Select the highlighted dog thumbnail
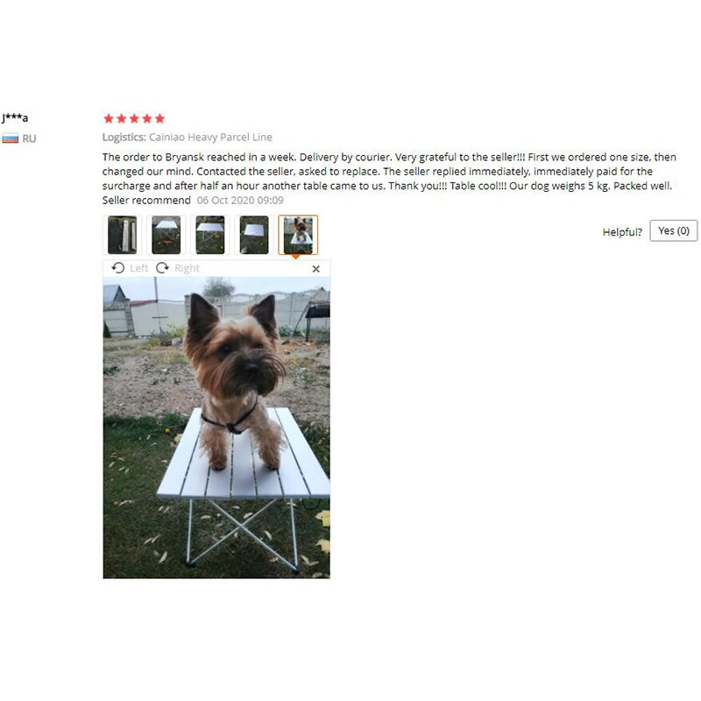Viewport: 701px width, 701px height. tap(298, 235)
